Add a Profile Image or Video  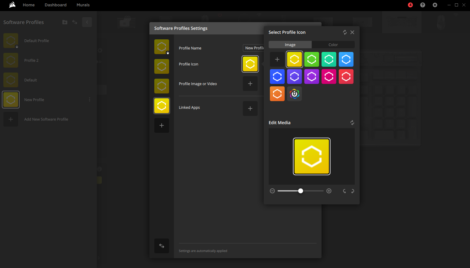250,84
